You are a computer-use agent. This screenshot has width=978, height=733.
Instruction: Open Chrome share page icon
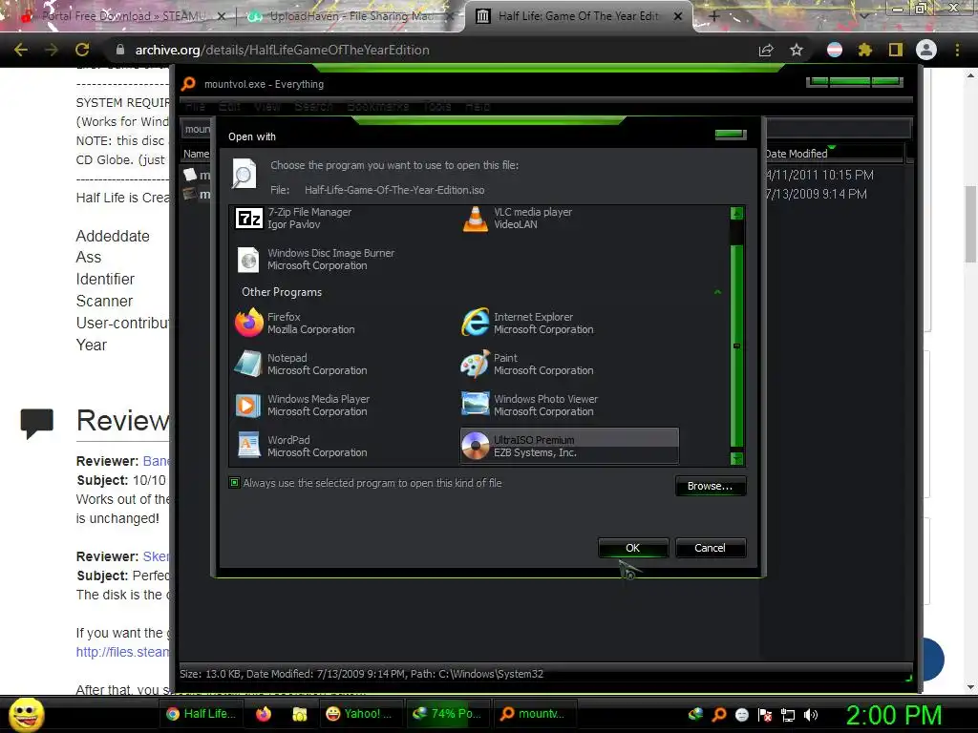point(766,50)
